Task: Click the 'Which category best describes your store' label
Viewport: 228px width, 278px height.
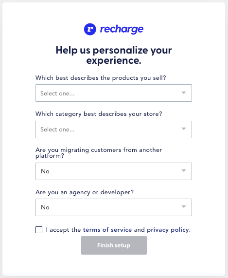Action: point(99,114)
